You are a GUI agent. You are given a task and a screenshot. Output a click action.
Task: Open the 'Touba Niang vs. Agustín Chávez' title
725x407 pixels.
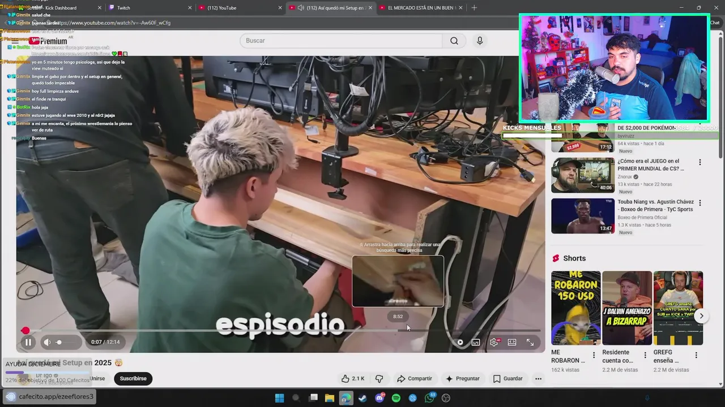[655, 206]
